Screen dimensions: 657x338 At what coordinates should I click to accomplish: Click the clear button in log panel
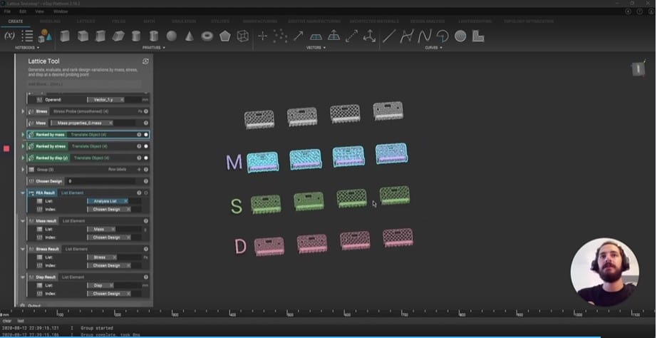tap(7, 321)
